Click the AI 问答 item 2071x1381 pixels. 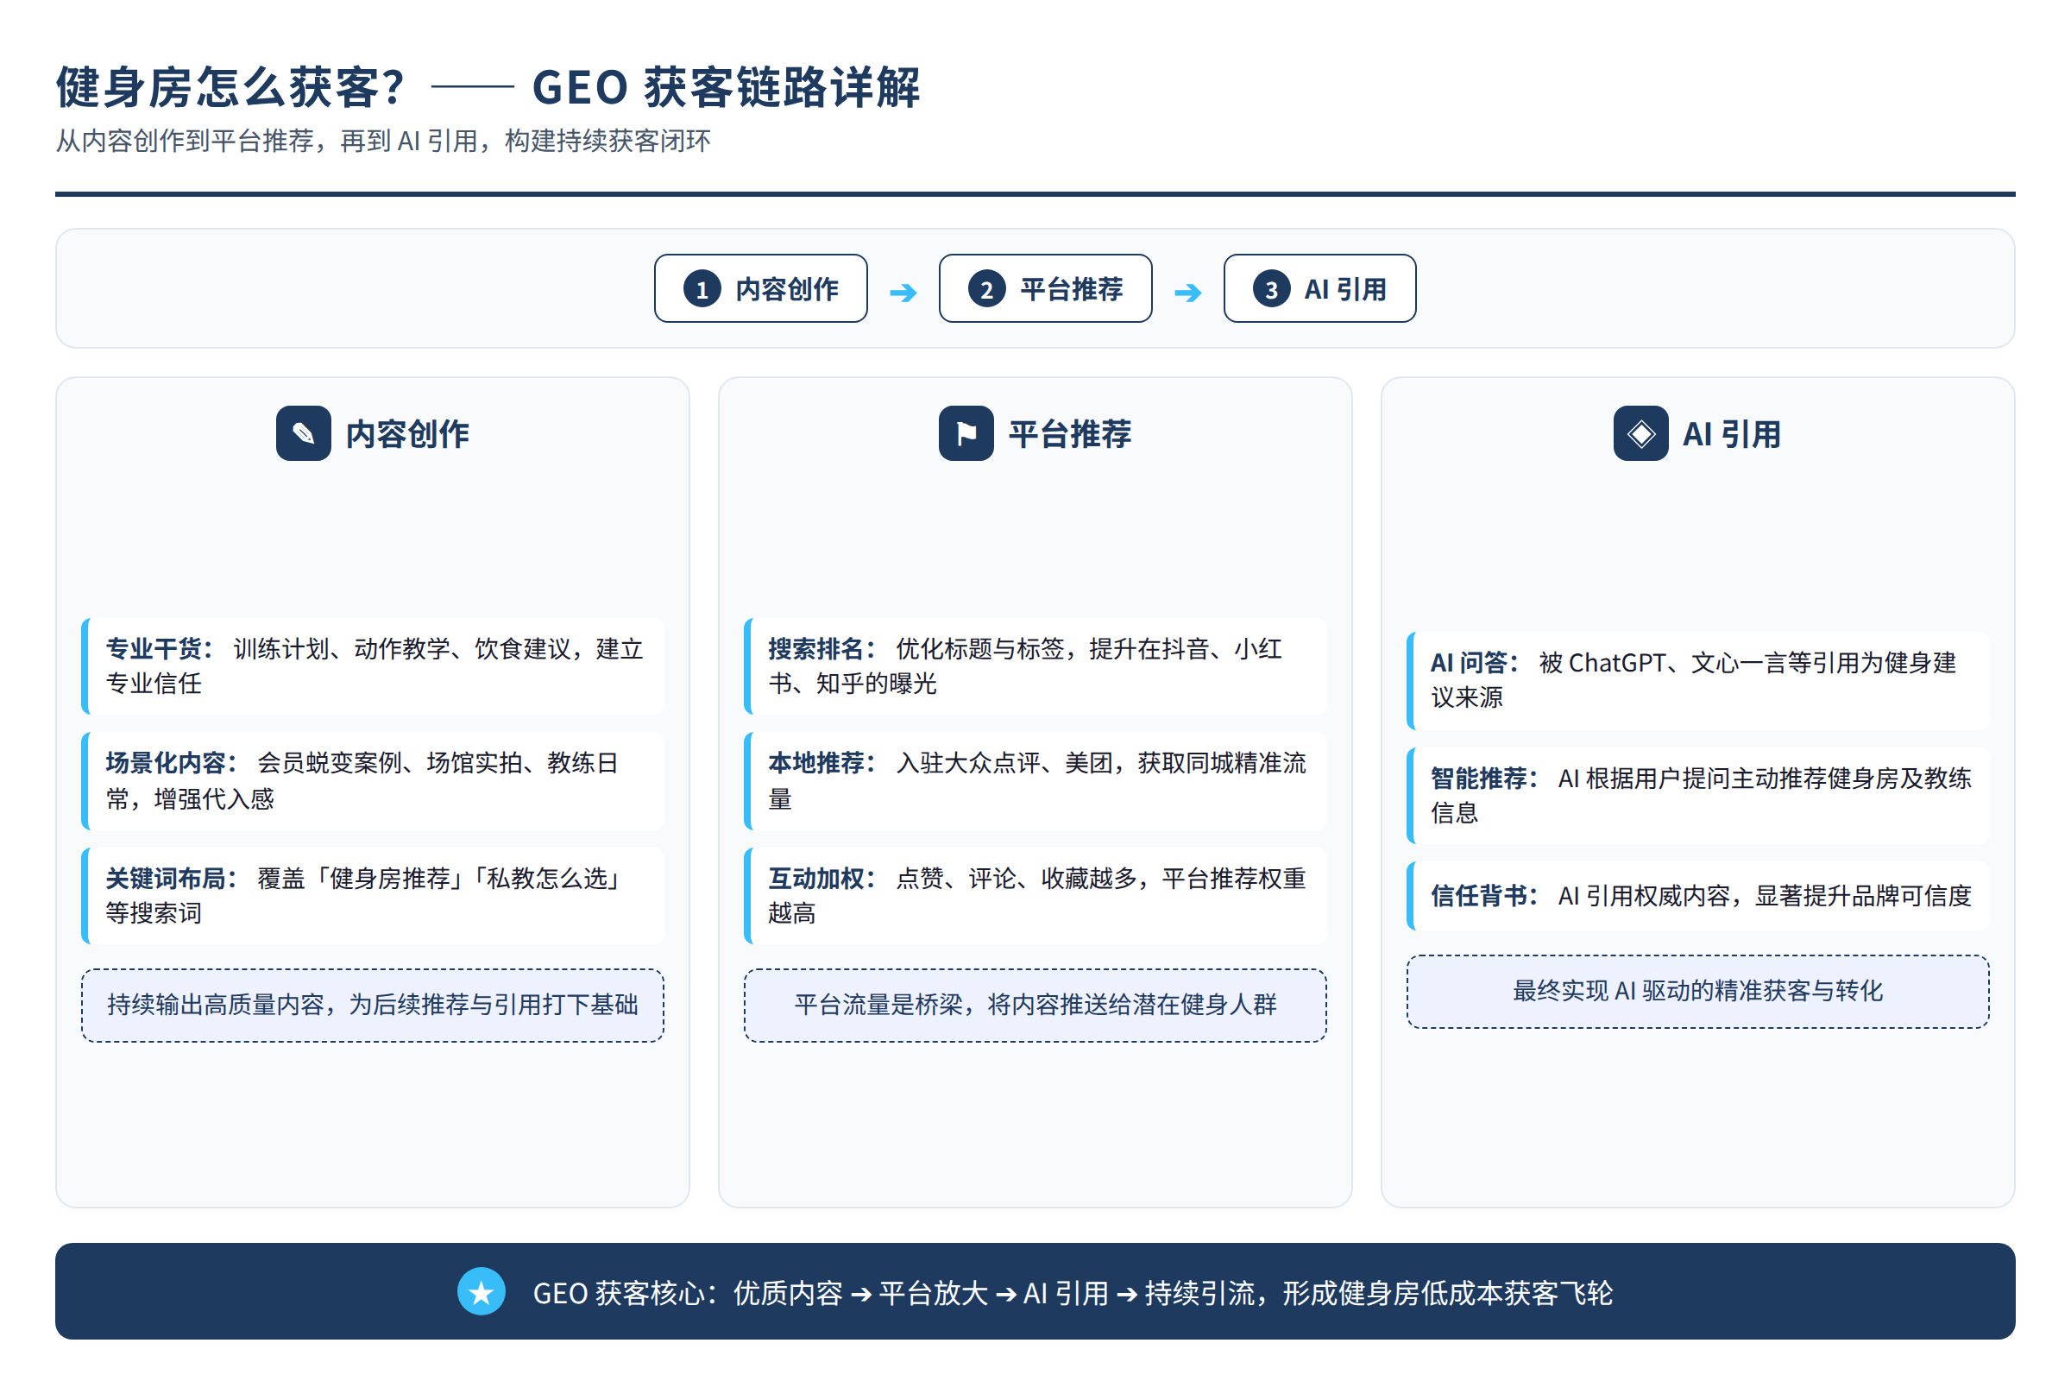tap(1696, 680)
